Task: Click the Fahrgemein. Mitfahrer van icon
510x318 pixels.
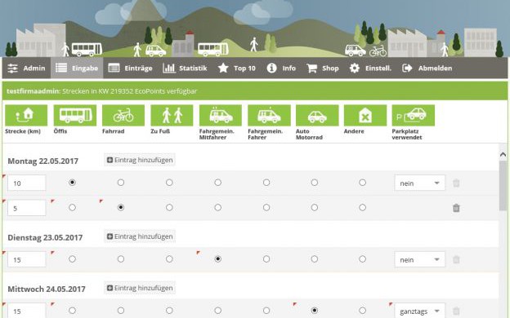Action: coord(221,115)
